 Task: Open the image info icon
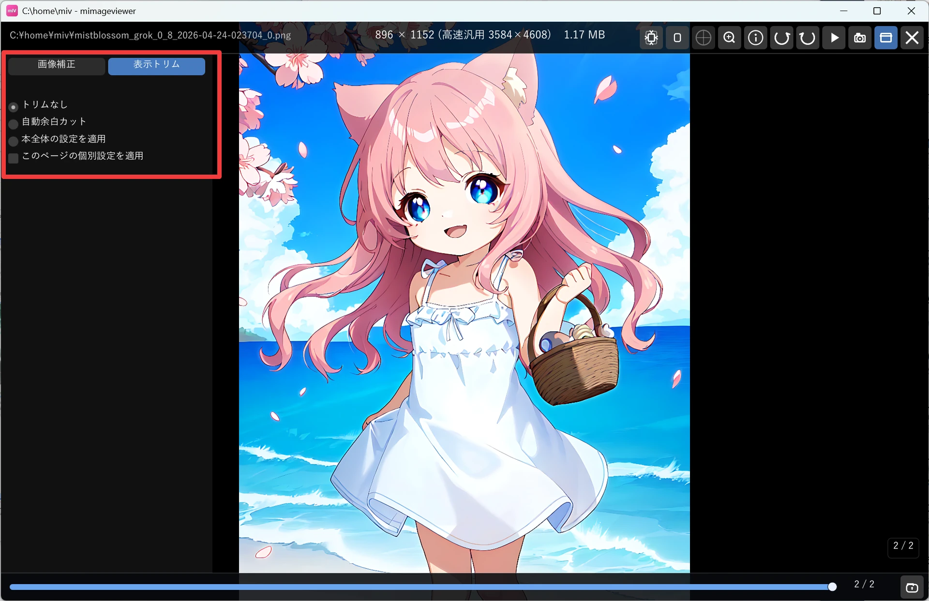tap(756, 38)
